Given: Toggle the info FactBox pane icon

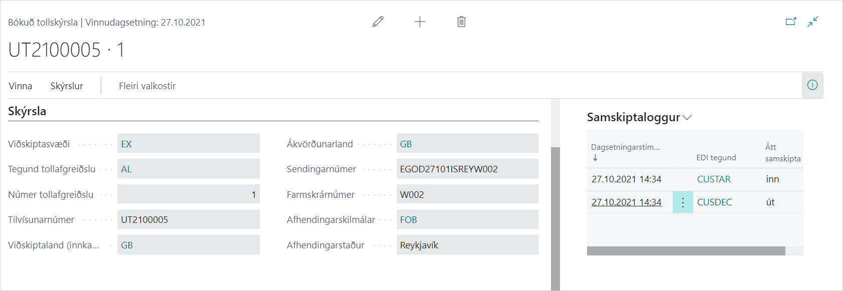Looking at the screenshot, I should (x=812, y=85).
